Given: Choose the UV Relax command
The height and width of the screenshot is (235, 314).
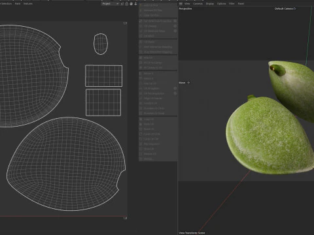Looking at the screenshot, I should [158, 42].
